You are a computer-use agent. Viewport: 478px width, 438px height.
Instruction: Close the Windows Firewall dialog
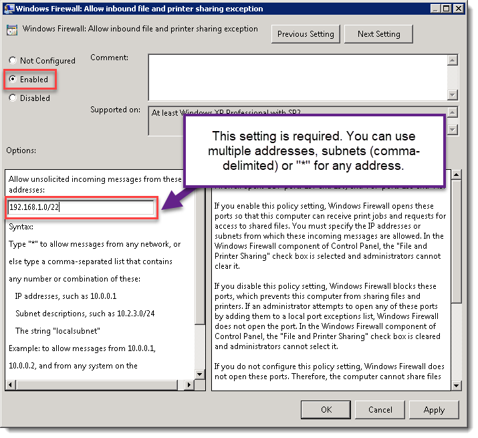click(x=458, y=9)
